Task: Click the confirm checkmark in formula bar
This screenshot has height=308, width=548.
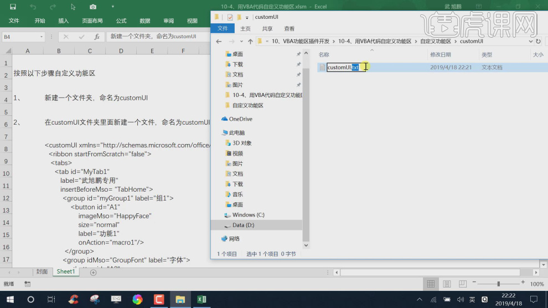Action: pos(81,37)
